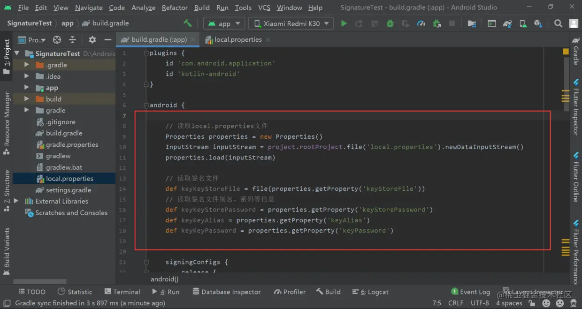Fold the plugins block at line 1
Image resolution: width=582 pixels, height=309 pixels.
point(146,53)
